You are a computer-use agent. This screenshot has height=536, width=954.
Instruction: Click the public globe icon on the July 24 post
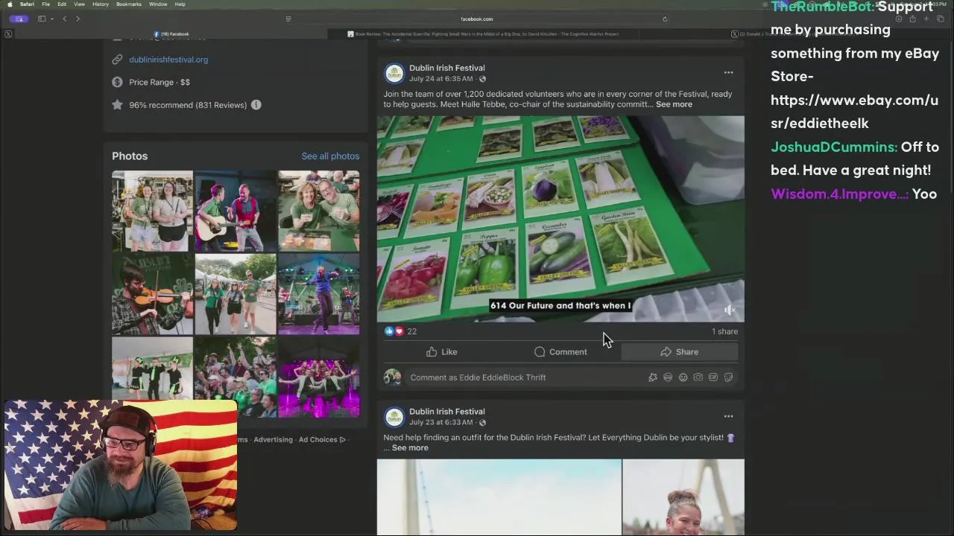click(482, 79)
